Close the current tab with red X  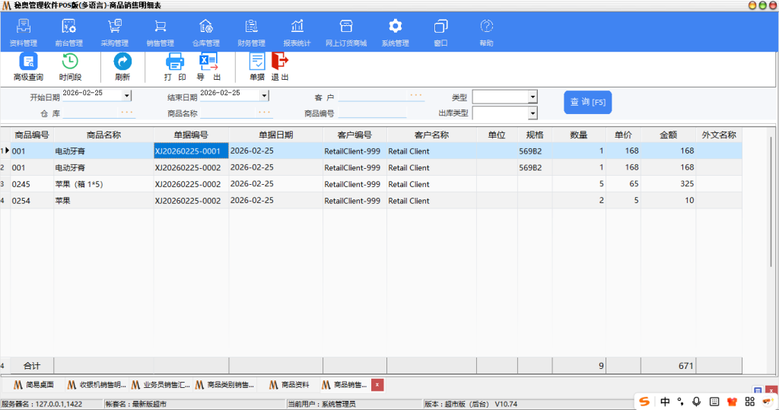[377, 385]
